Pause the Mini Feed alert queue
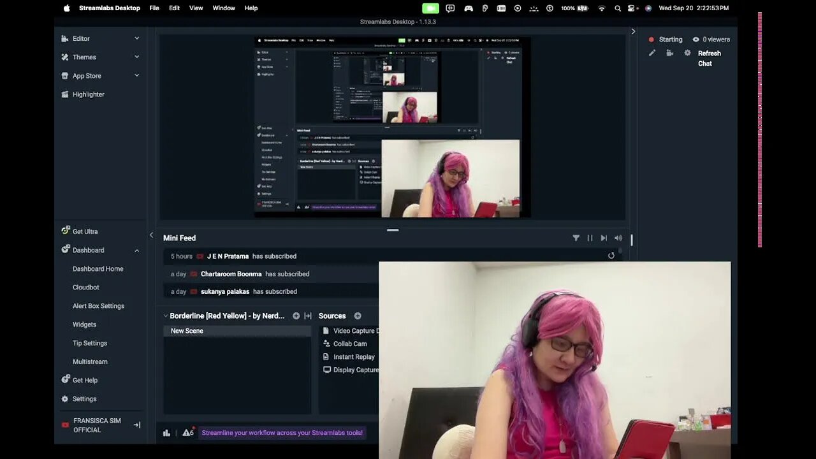816x459 pixels. [x=590, y=238]
